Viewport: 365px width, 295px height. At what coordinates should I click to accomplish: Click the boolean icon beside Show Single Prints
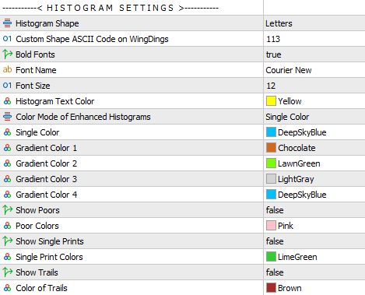coord(7,241)
